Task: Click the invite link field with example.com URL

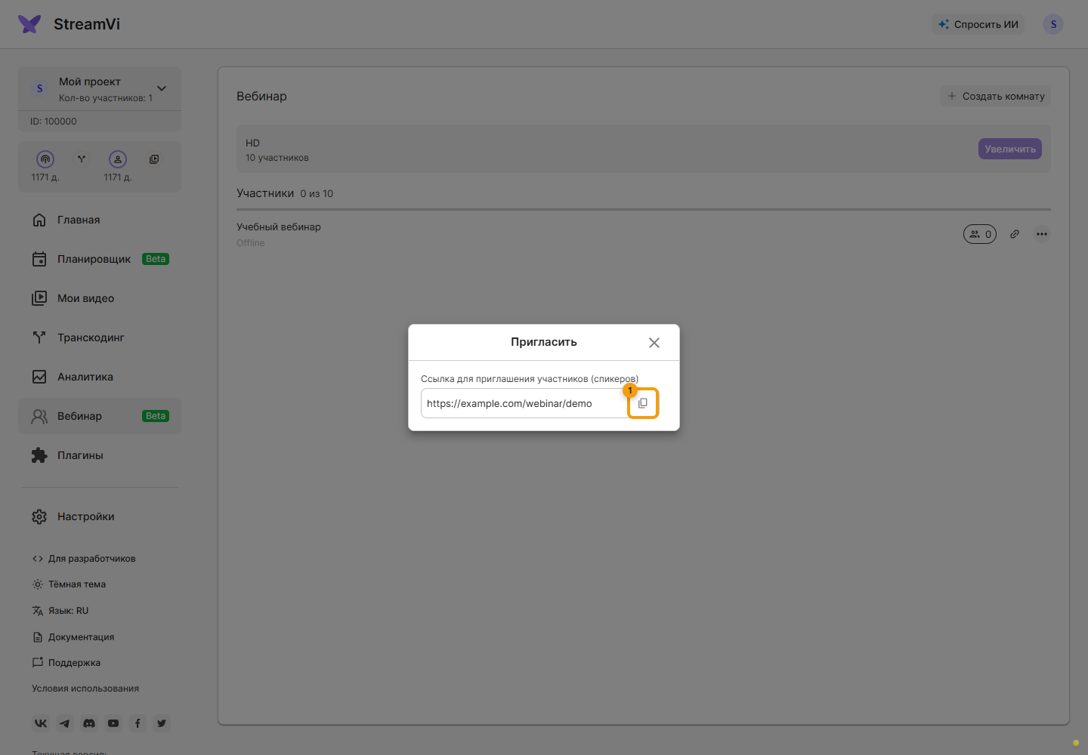Action: click(524, 403)
